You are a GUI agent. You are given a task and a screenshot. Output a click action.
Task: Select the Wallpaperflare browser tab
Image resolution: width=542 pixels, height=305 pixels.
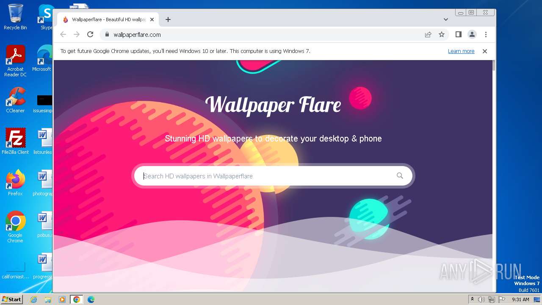pos(108,19)
